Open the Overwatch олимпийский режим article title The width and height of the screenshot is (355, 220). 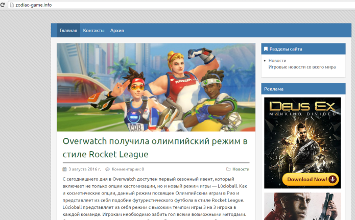pyautogui.click(x=155, y=148)
